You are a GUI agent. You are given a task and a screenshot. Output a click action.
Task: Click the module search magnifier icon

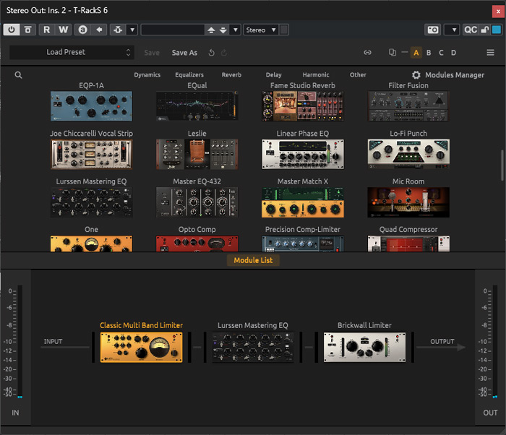point(18,75)
